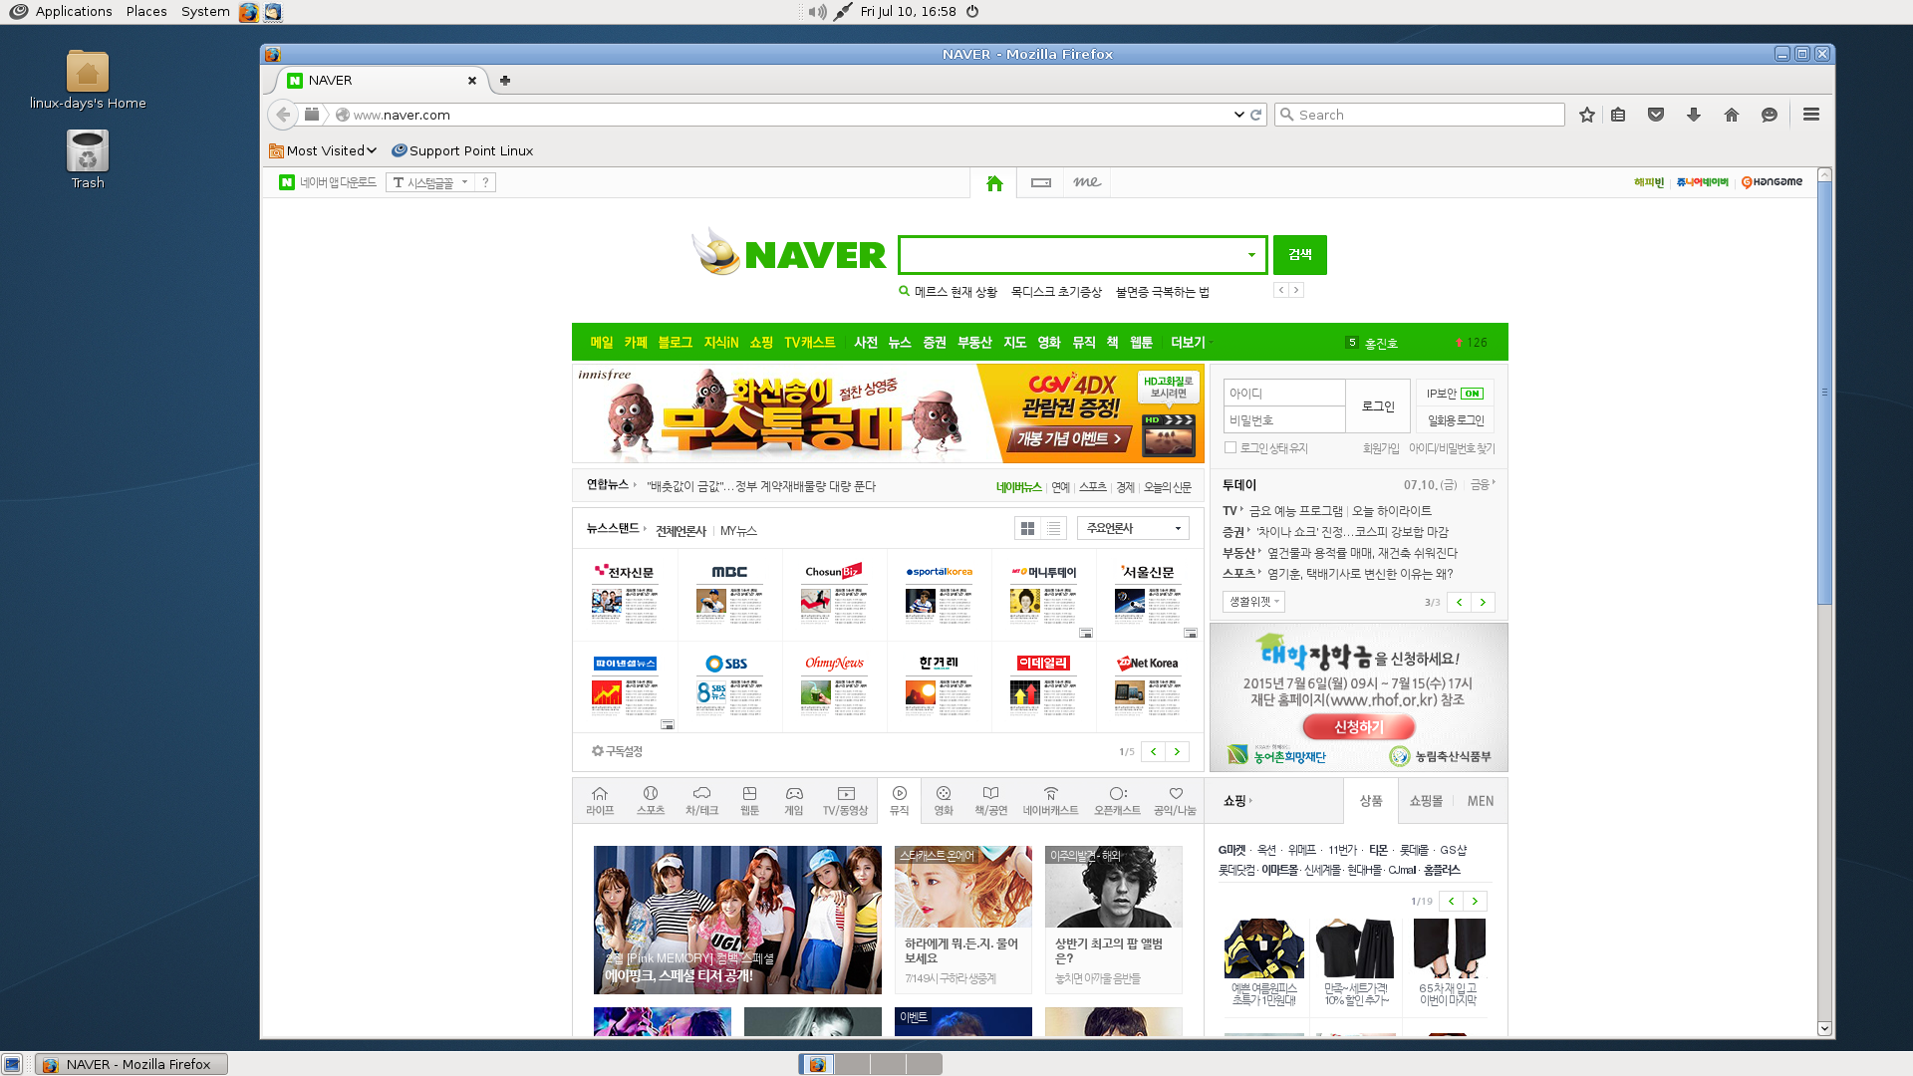Image resolution: width=1913 pixels, height=1076 pixels.
Task: Click the scrollbar down arrow
Action: pyautogui.click(x=1824, y=1028)
